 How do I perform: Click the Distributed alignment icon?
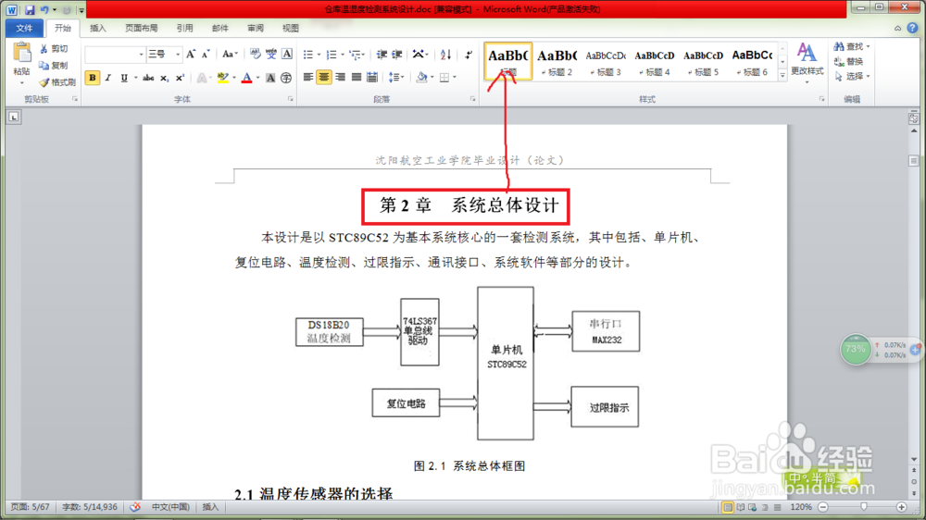tap(372, 78)
